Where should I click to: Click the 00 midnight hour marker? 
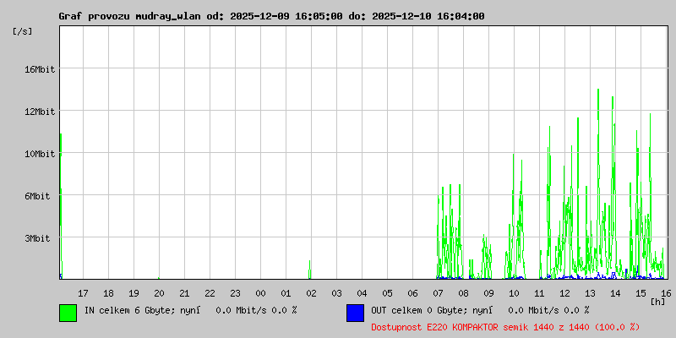click(x=260, y=293)
